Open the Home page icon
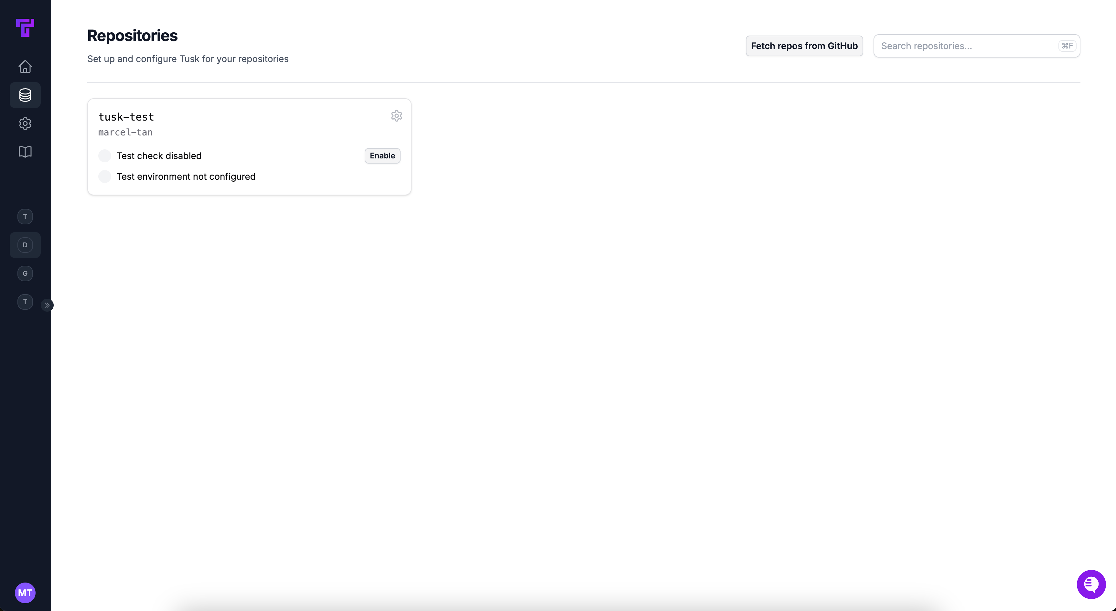The height and width of the screenshot is (611, 1116). point(25,66)
